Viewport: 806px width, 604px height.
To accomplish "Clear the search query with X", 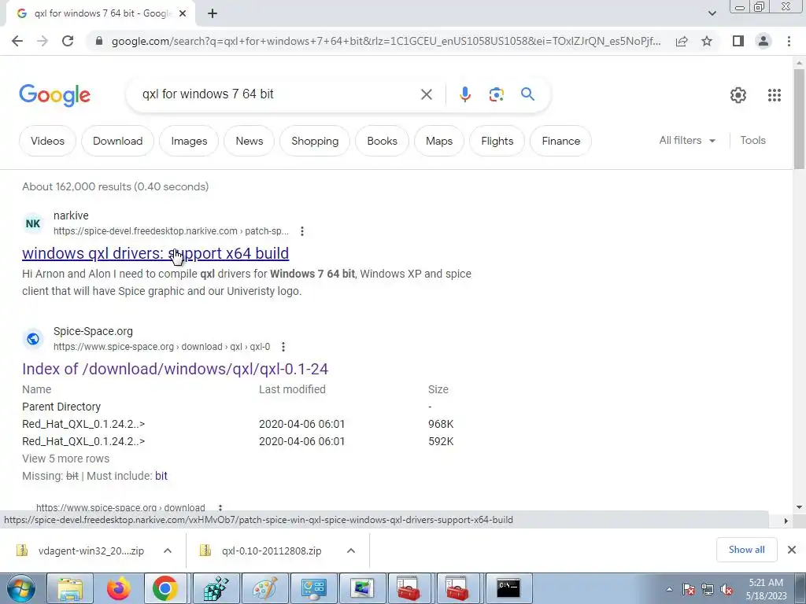I will coord(426,94).
